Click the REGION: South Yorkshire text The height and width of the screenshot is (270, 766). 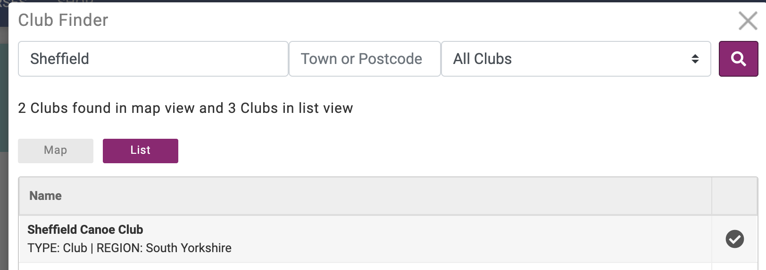[164, 248]
